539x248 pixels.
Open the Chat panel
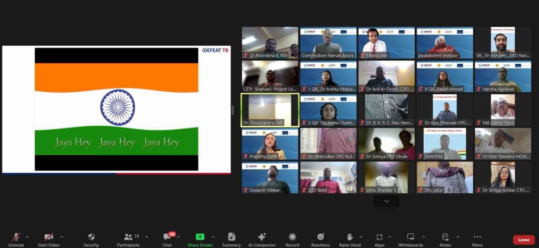click(x=167, y=238)
